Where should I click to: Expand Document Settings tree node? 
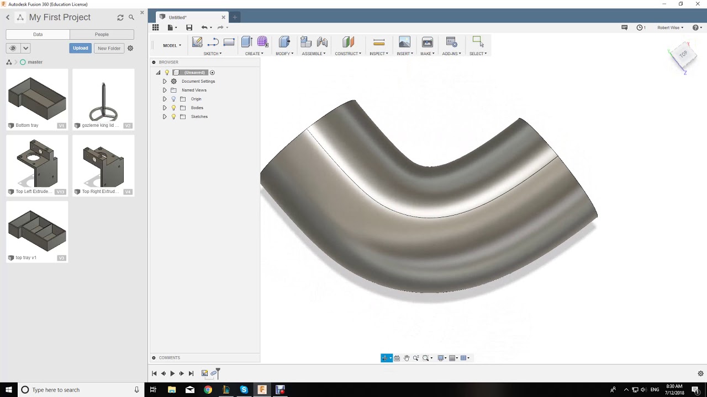[164, 82]
